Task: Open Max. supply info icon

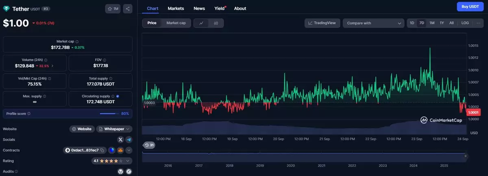Action: coord(44,96)
